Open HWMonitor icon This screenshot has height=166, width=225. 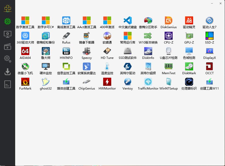(107, 82)
